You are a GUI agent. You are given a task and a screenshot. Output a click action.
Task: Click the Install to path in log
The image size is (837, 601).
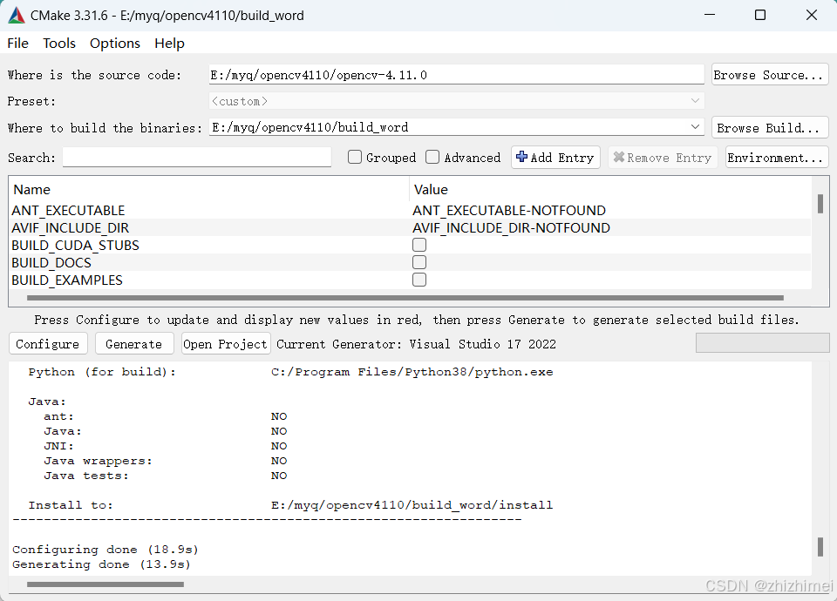point(412,505)
